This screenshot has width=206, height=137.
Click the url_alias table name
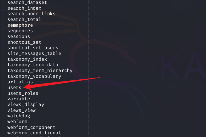point(20,82)
